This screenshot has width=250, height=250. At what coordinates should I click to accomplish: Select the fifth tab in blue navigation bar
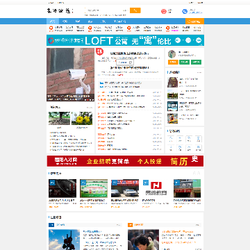[x=103, y=22]
